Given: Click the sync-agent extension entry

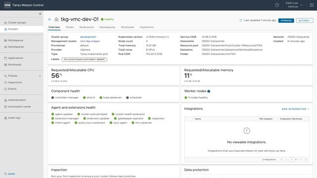Looking at the screenshot, I should pos(118,123).
